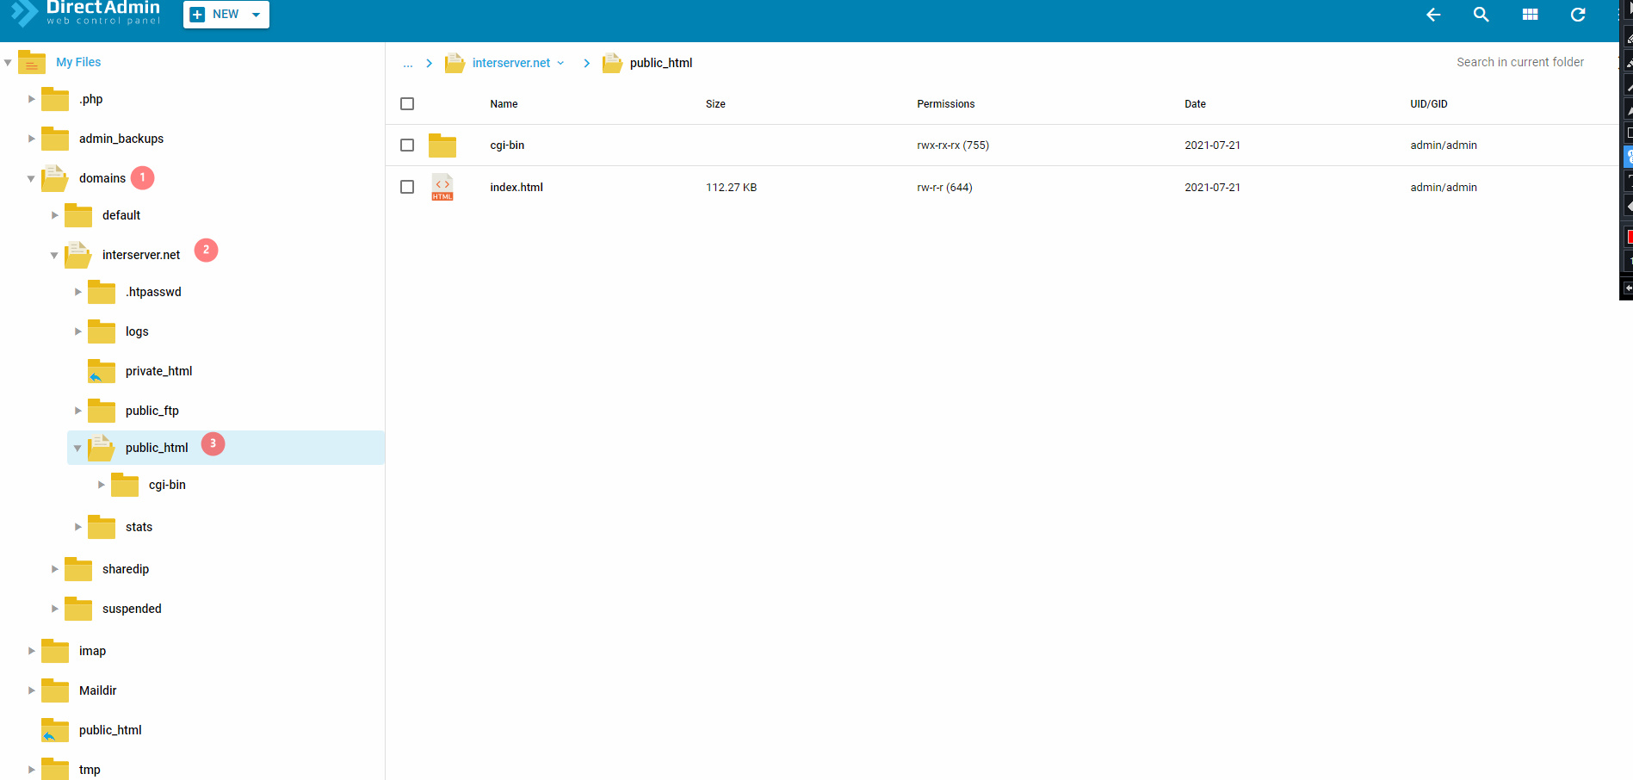Image resolution: width=1633 pixels, height=780 pixels.
Task: Expand the imap folder arrow
Action: click(31, 651)
